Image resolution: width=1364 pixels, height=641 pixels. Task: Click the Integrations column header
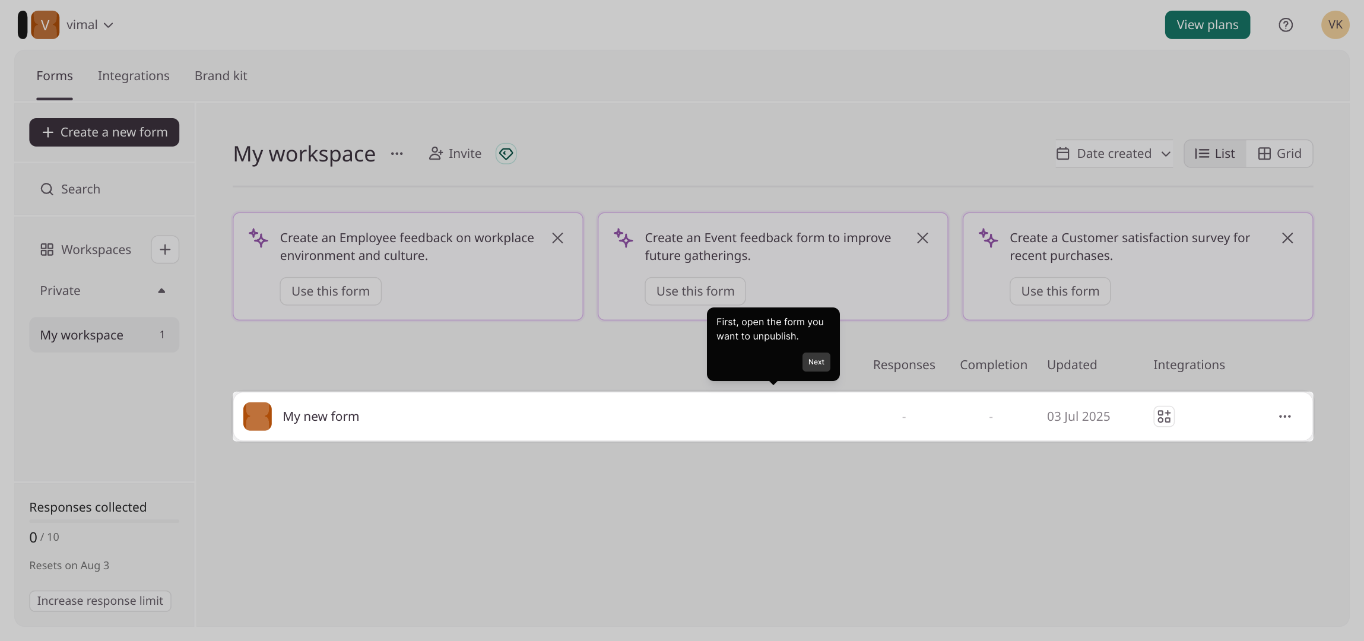pyautogui.click(x=1189, y=365)
